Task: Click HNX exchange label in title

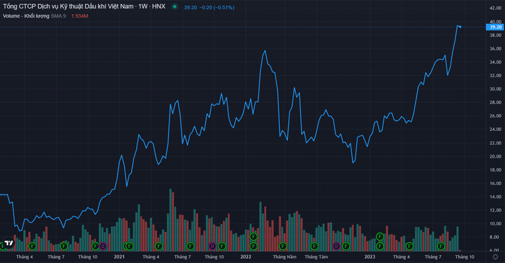Action: [158, 7]
